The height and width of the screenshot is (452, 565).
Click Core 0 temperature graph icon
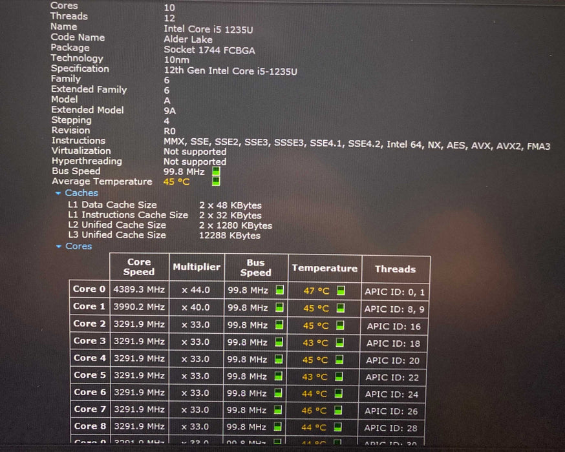341,291
